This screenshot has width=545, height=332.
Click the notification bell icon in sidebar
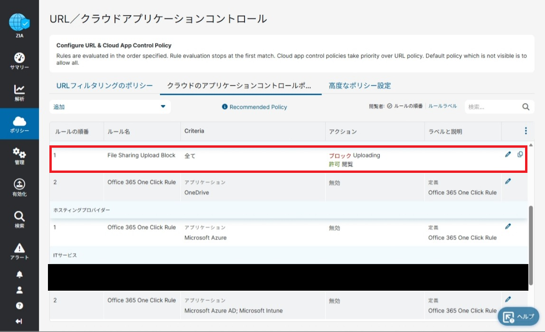pyautogui.click(x=19, y=275)
